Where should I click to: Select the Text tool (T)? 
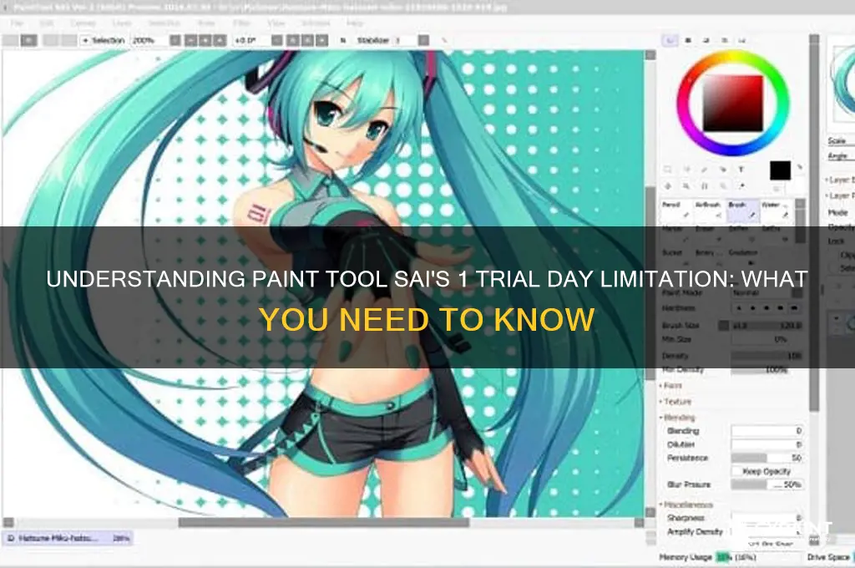(x=741, y=170)
